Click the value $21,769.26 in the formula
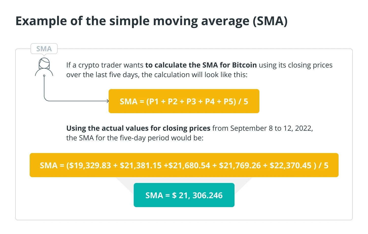 click(240, 165)
